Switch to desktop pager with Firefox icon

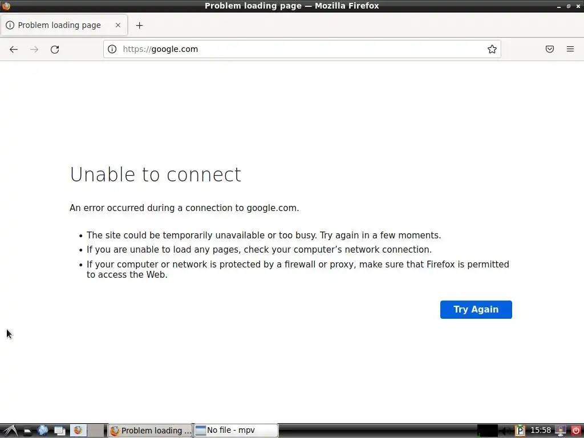pyautogui.click(x=78, y=431)
